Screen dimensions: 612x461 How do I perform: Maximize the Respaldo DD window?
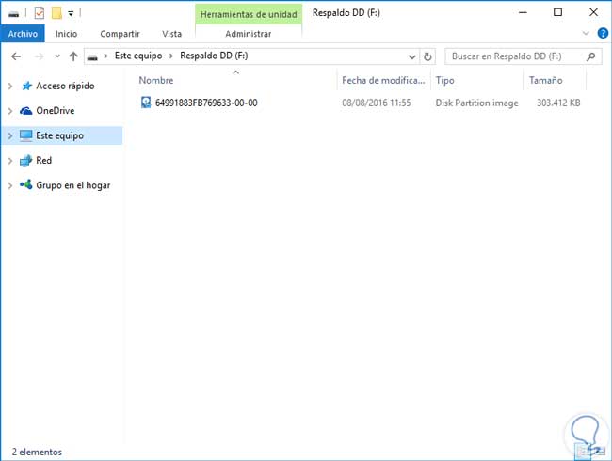click(x=557, y=12)
